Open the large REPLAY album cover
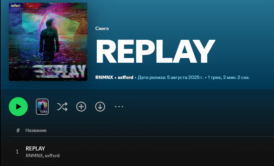The height and width of the screenshot is (166, 274). pyautogui.click(x=48, y=42)
